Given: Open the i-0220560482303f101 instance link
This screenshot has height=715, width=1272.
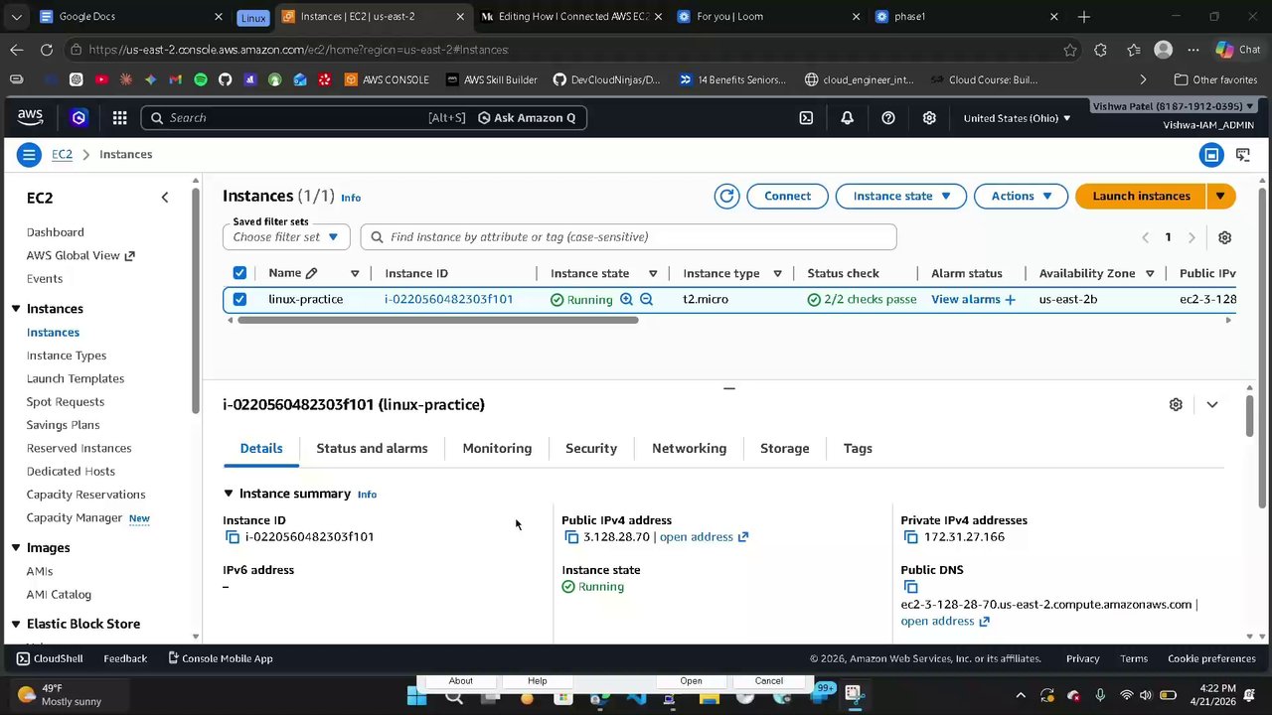Looking at the screenshot, I should pyautogui.click(x=448, y=299).
